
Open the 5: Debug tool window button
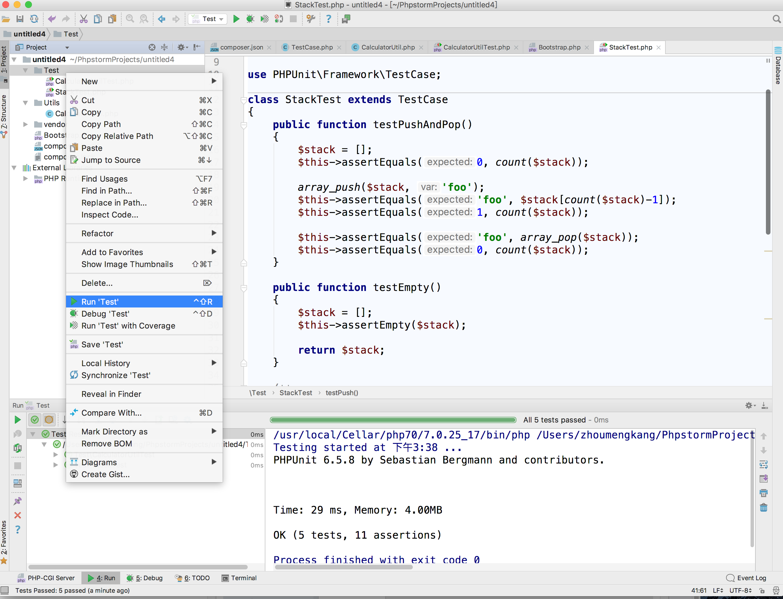pos(145,578)
